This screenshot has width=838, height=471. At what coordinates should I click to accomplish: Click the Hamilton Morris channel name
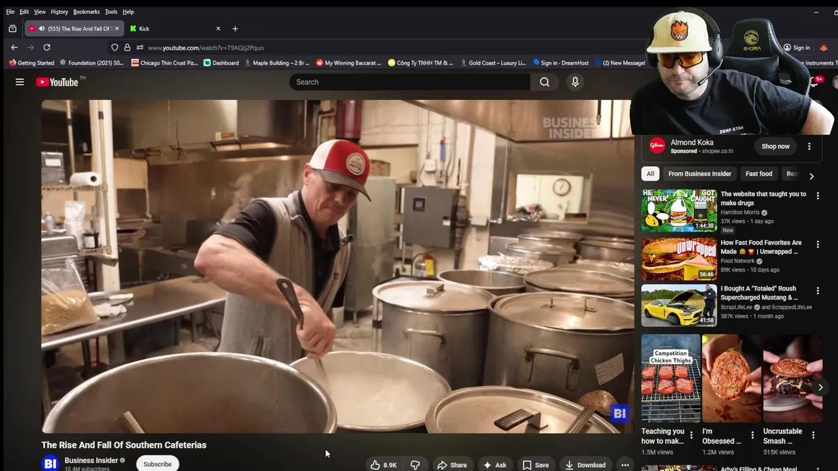(x=740, y=213)
